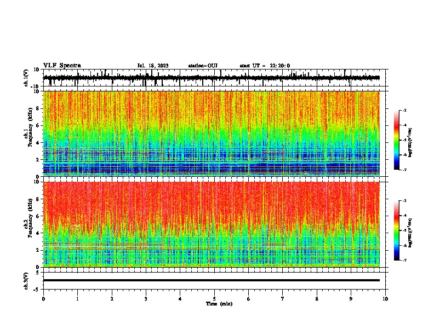The height and width of the screenshot is (335, 434).
Task: Click the "7" tick on the time axis
Action: tap(283, 299)
